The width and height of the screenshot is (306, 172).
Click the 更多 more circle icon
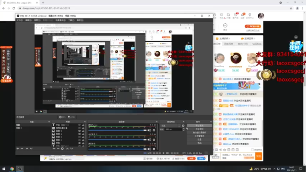pyautogui.click(x=225, y=26)
